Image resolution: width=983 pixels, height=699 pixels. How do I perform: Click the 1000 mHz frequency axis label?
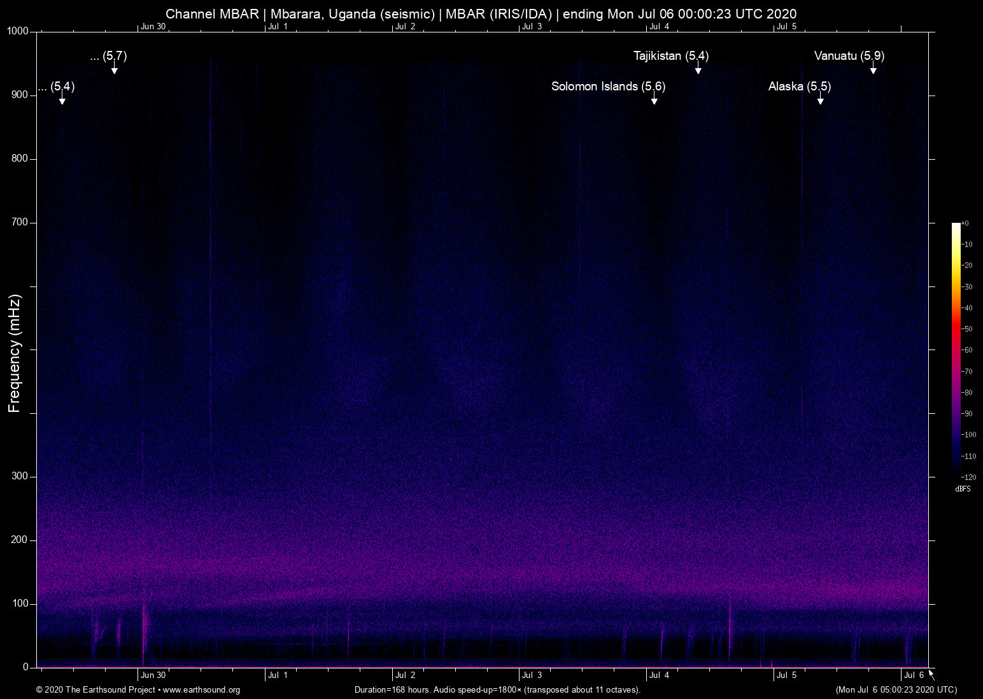(18, 31)
